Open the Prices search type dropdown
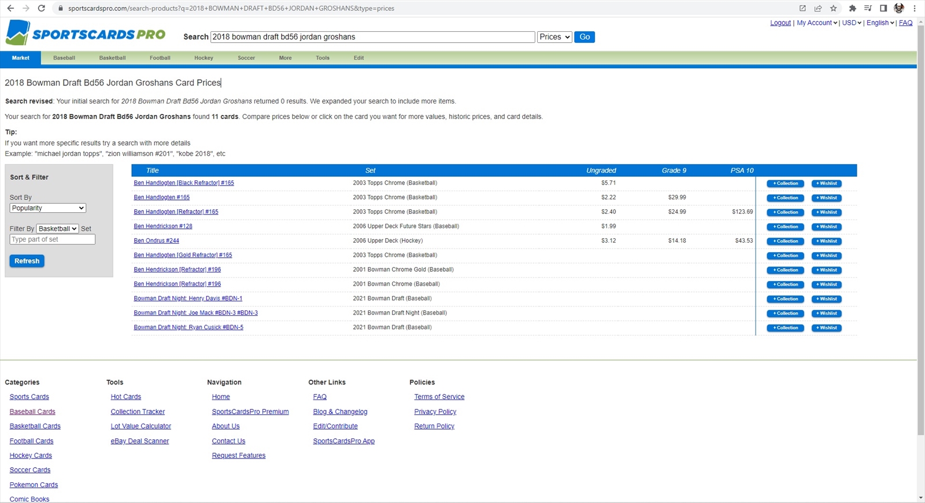This screenshot has width=925, height=503. coord(554,37)
